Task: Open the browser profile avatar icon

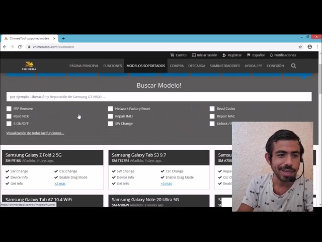Action: point(310,47)
